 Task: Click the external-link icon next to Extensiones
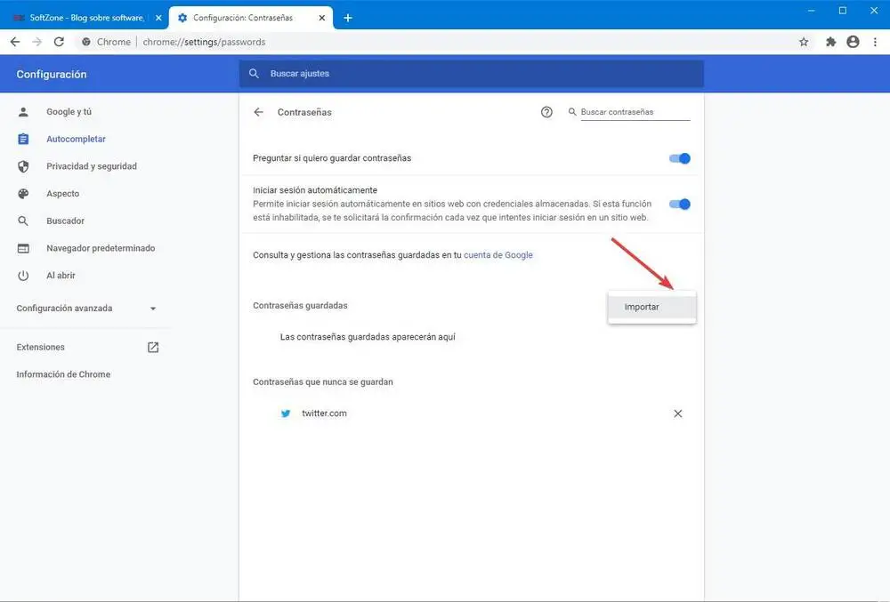click(153, 347)
